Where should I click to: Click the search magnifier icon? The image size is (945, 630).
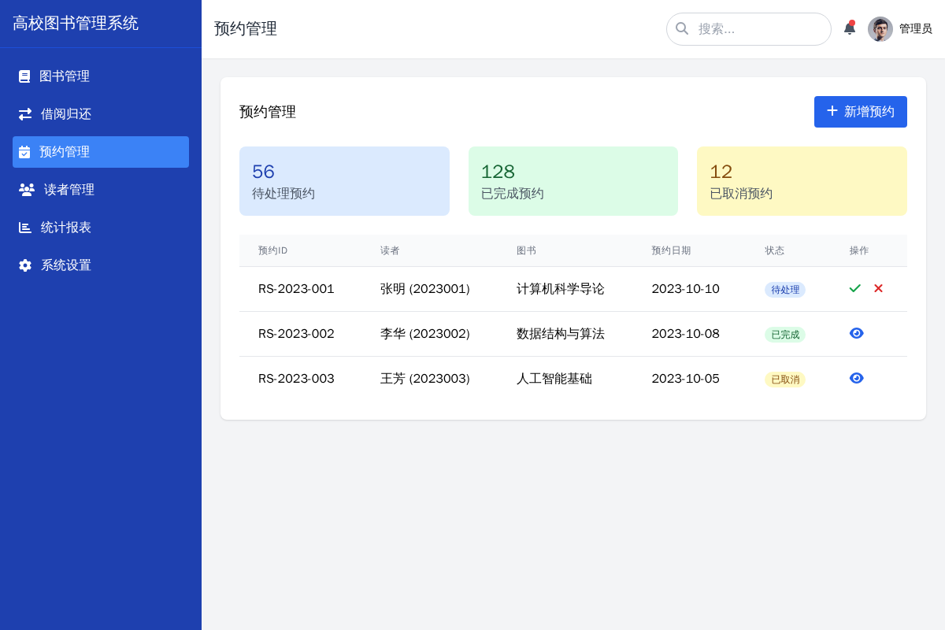pyautogui.click(x=682, y=28)
